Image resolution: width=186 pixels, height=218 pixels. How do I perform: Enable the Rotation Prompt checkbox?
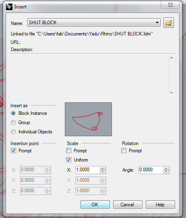pos(124,151)
